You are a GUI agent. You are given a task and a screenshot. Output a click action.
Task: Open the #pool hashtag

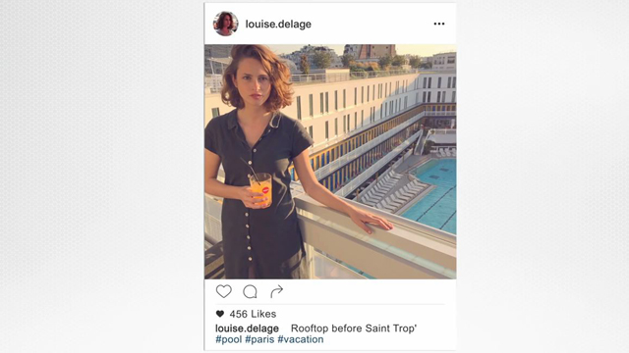click(229, 339)
